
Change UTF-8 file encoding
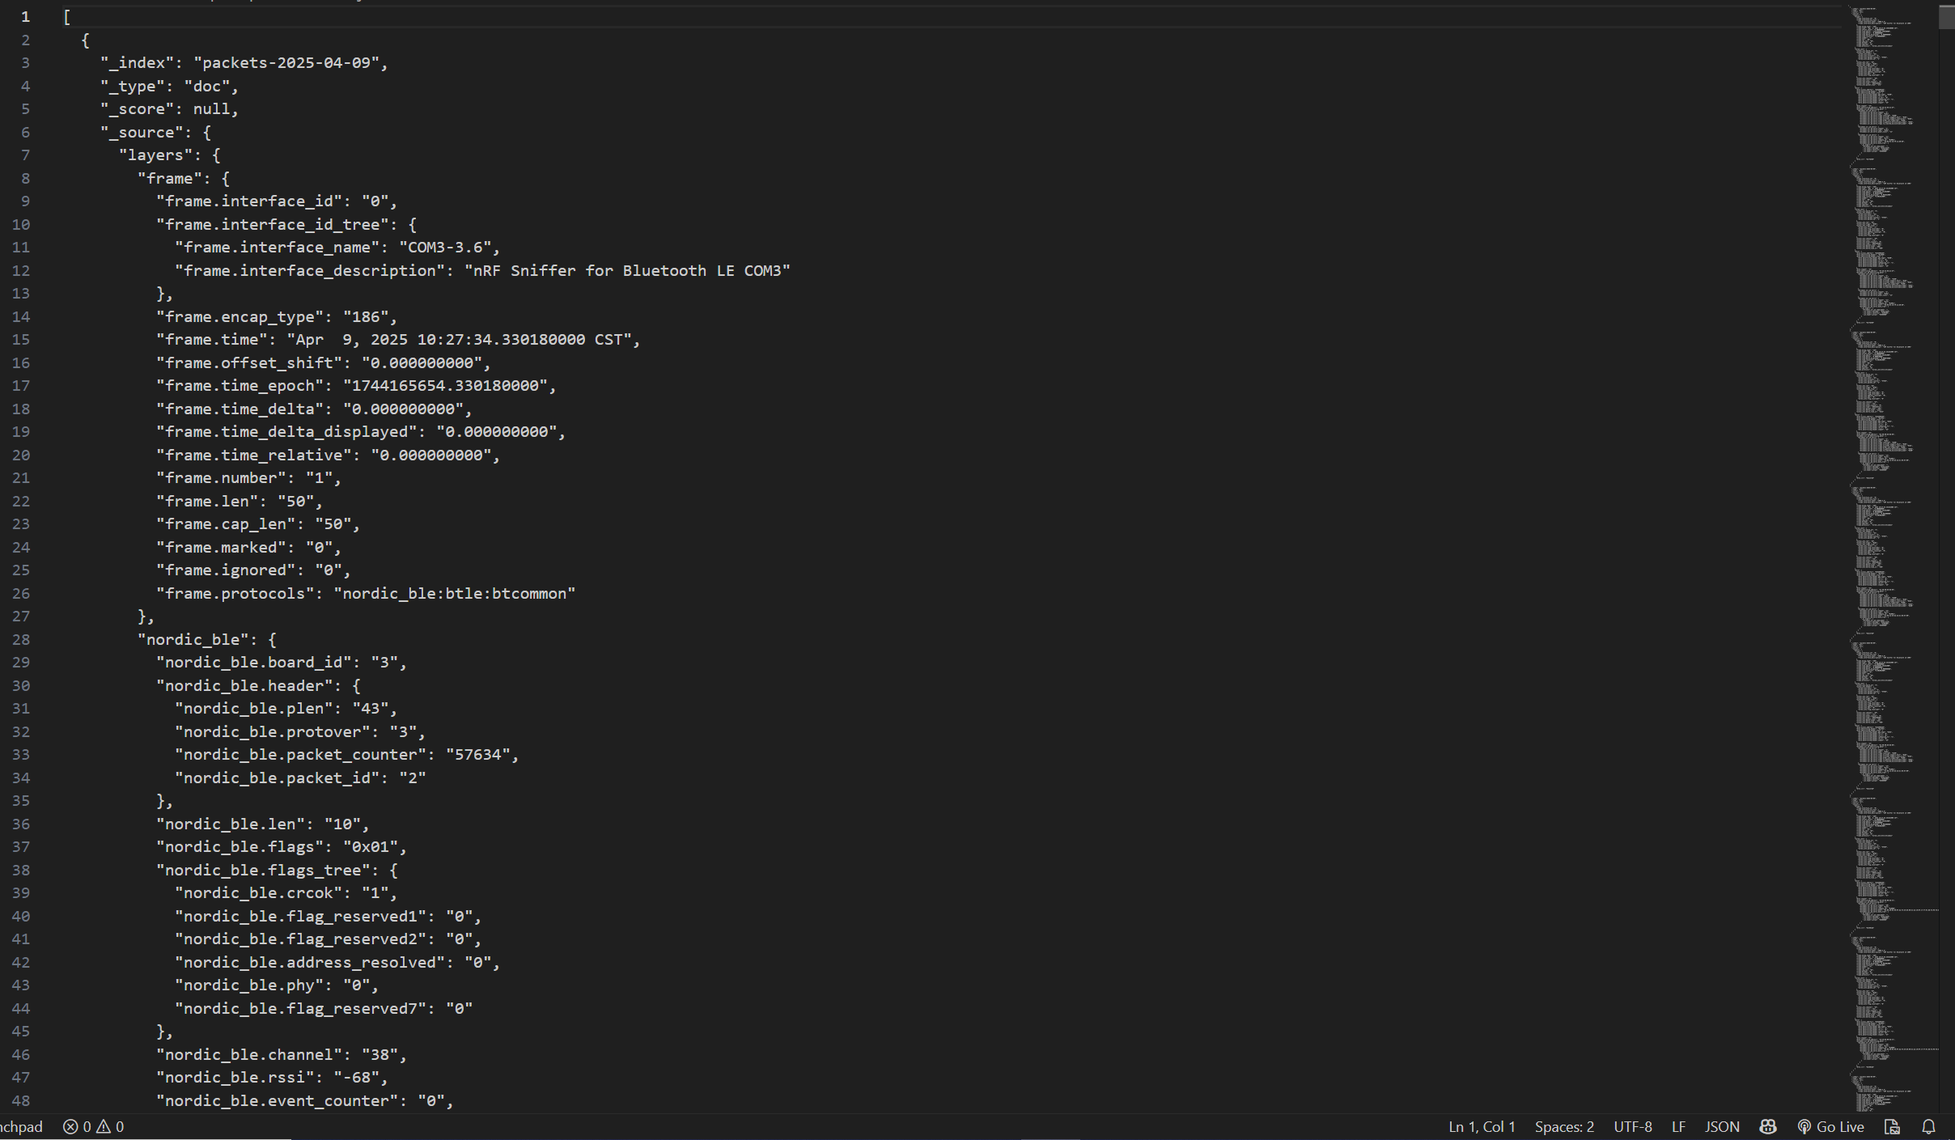click(1632, 1126)
